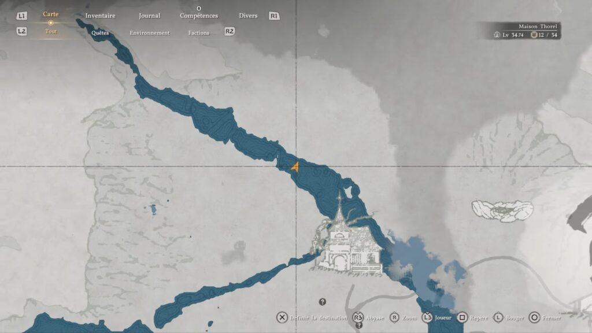
Task: Click the square Repère marker icon
Action: pyautogui.click(x=462, y=317)
